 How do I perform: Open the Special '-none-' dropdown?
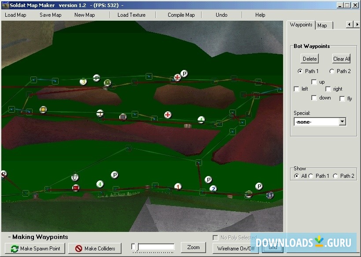point(343,122)
